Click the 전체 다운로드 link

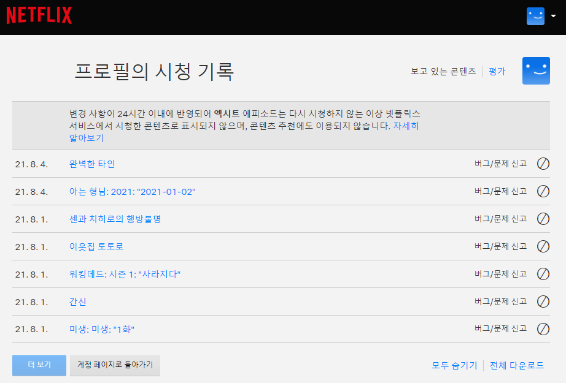click(516, 365)
